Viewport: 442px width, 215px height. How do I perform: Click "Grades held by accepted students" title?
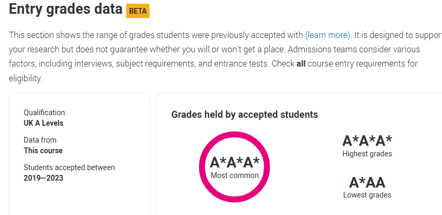244,115
